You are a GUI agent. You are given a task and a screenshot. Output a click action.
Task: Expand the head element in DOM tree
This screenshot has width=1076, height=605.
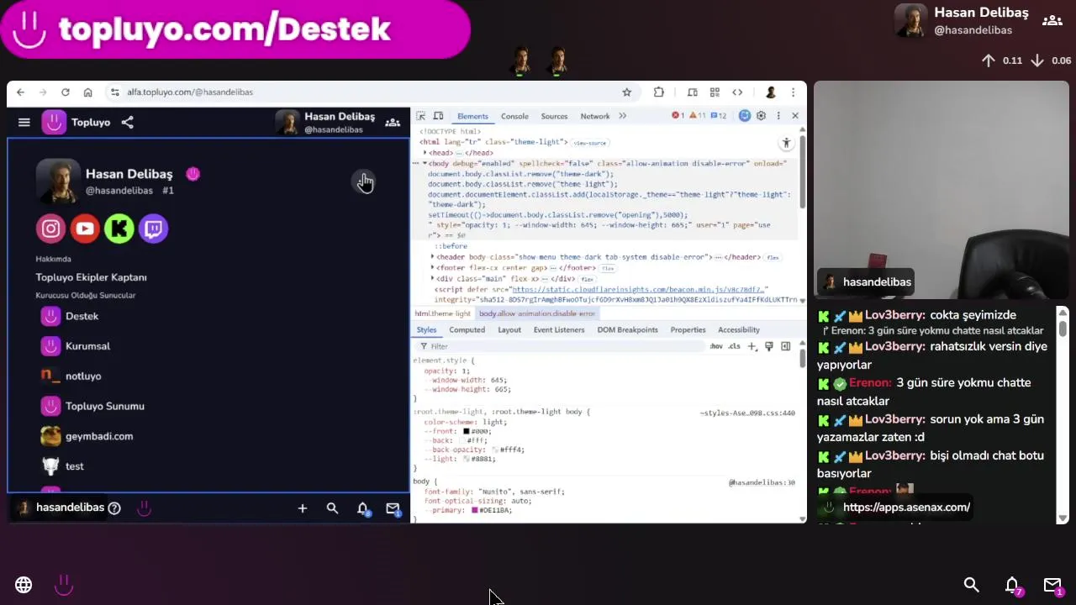coord(425,153)
